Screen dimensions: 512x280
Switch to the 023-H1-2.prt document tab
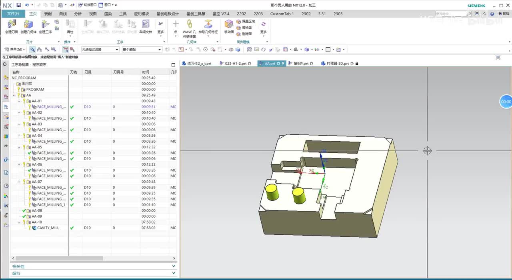(x=235, y=64)
